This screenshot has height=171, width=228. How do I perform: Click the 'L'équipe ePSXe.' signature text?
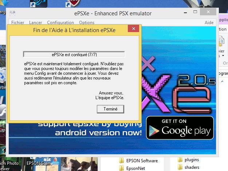coord(110,98)
